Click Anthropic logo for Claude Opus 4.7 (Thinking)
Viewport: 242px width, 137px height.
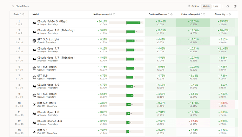pyautogui.click(x=34, y=59)
